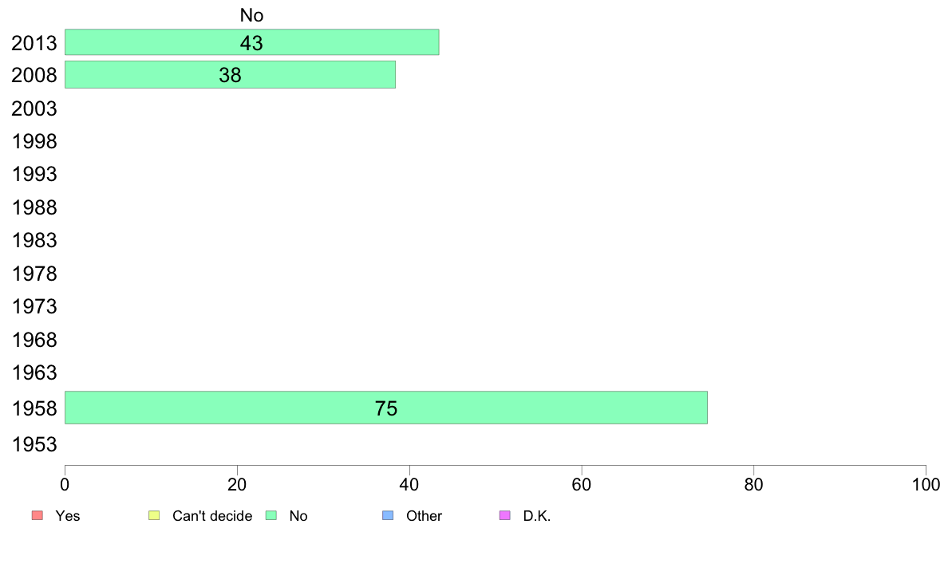The height and width of the screenshot is (587, 948).
Task: Click the 'Yes' legend label
Action: [x=68, y=516]
